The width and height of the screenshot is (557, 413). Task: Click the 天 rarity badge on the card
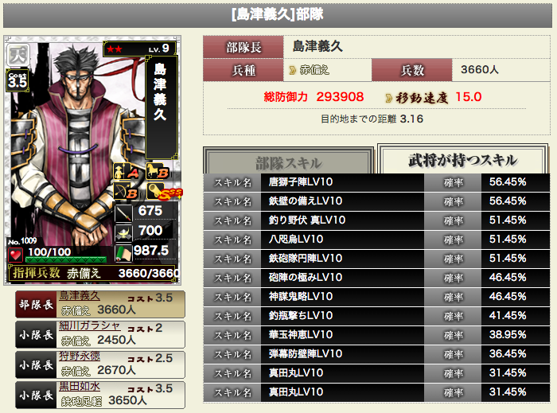pos(18,55)
